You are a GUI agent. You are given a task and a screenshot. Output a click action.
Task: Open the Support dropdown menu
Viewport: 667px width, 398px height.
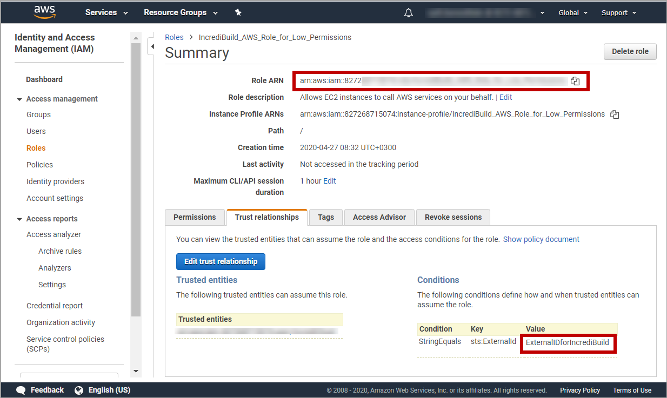619,12
